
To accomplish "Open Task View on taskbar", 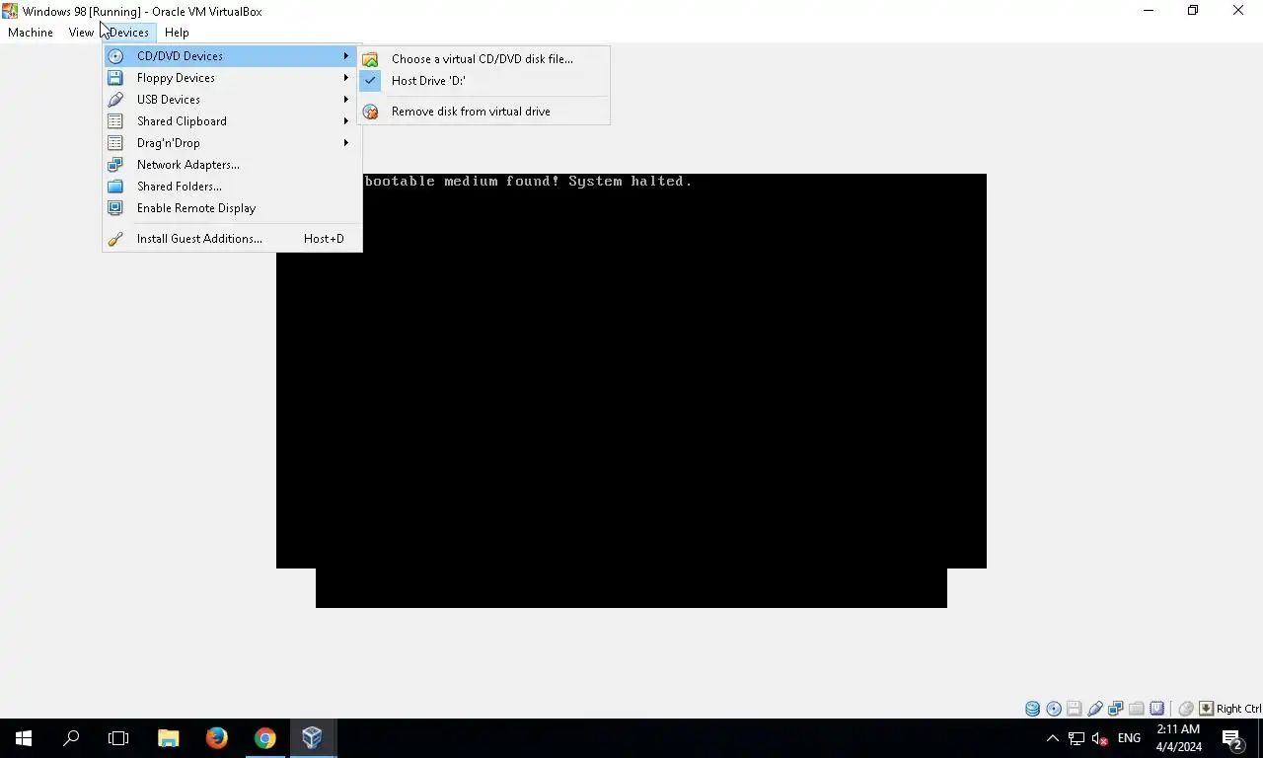I will pos(118,738).
